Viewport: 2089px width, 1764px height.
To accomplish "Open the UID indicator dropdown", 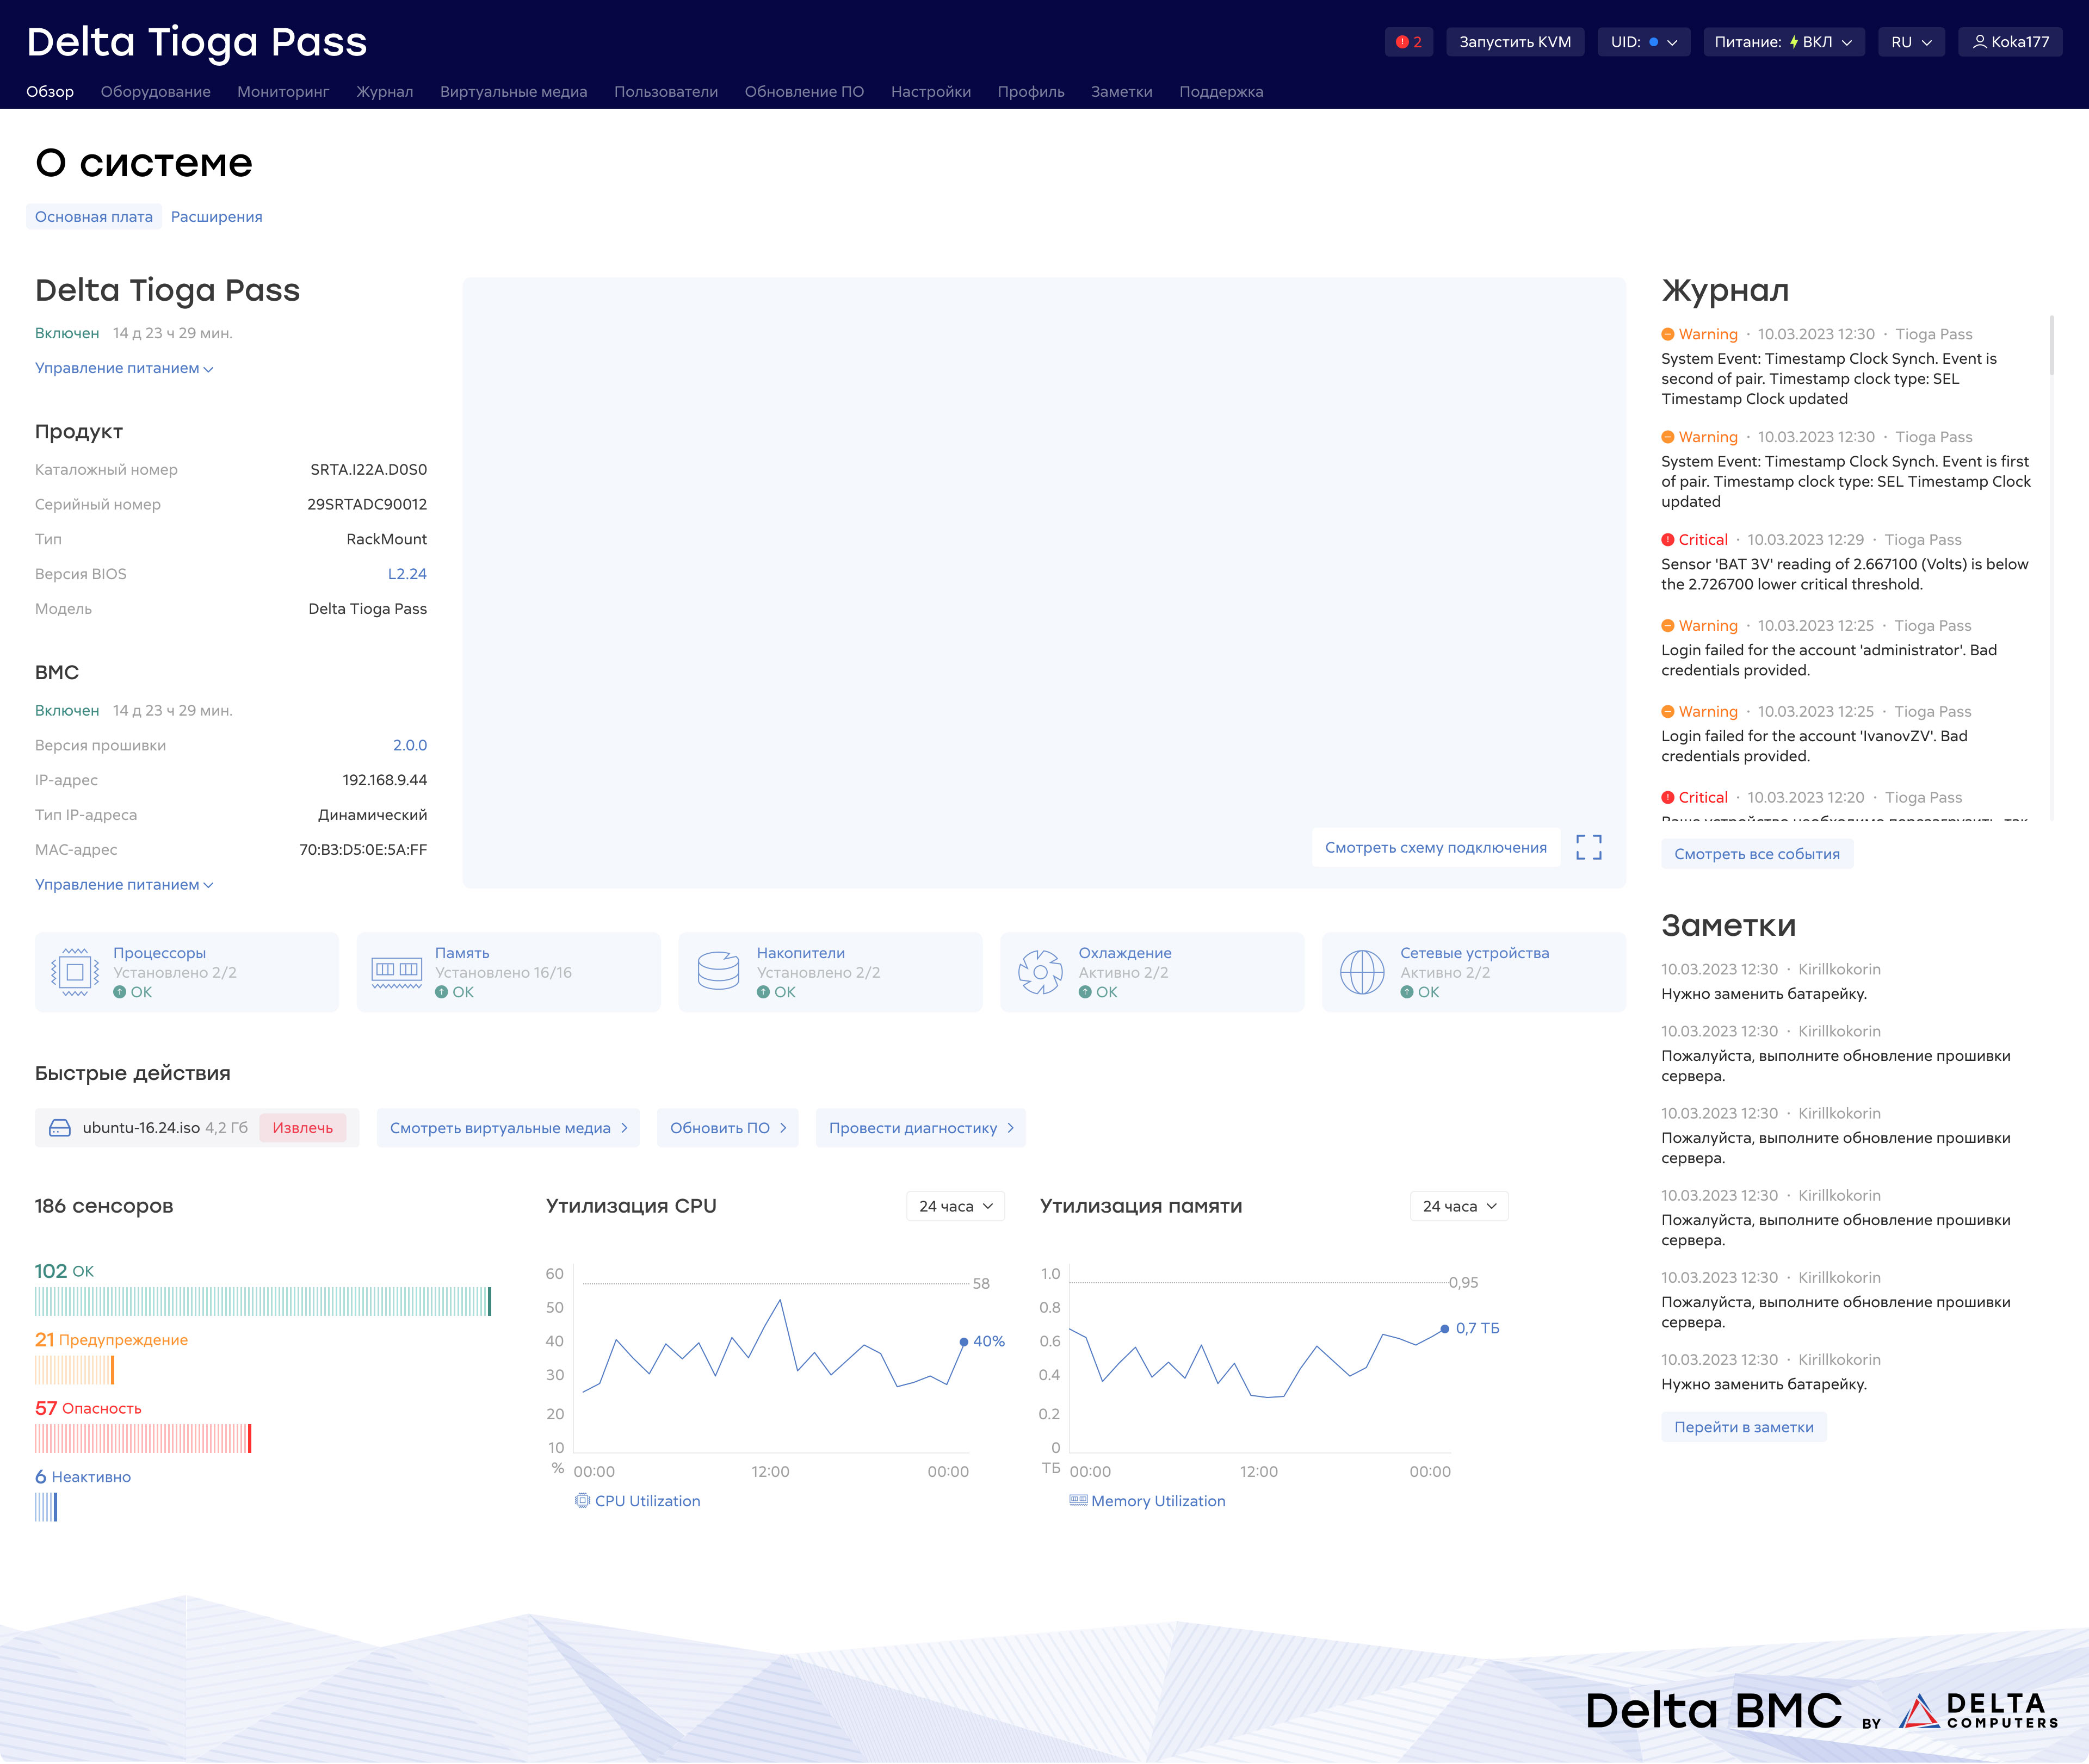I will click(1643, 42).
